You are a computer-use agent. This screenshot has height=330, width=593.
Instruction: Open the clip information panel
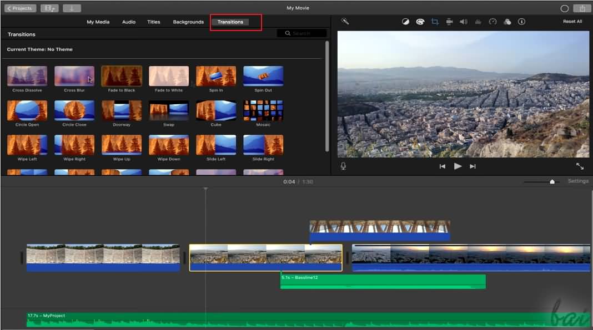[521, 22]
